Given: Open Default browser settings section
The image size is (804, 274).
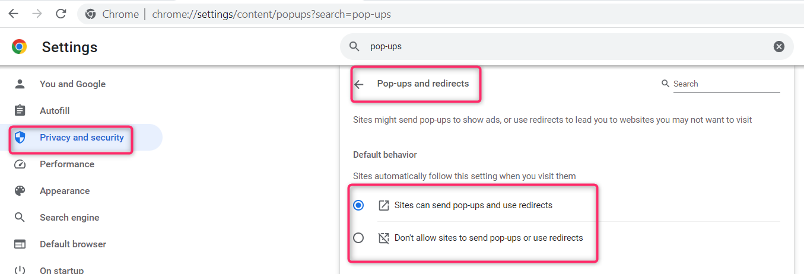Looking at the screenshot, I should (x=73, y=244).
